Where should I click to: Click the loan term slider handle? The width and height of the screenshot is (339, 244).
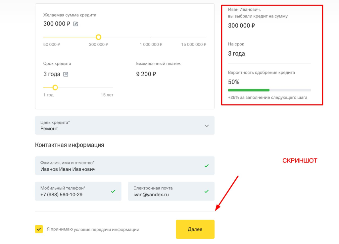coord(55,88)
